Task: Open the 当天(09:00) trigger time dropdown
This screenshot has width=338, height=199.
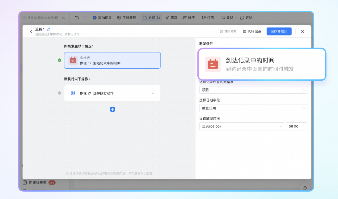Action: 241,127
